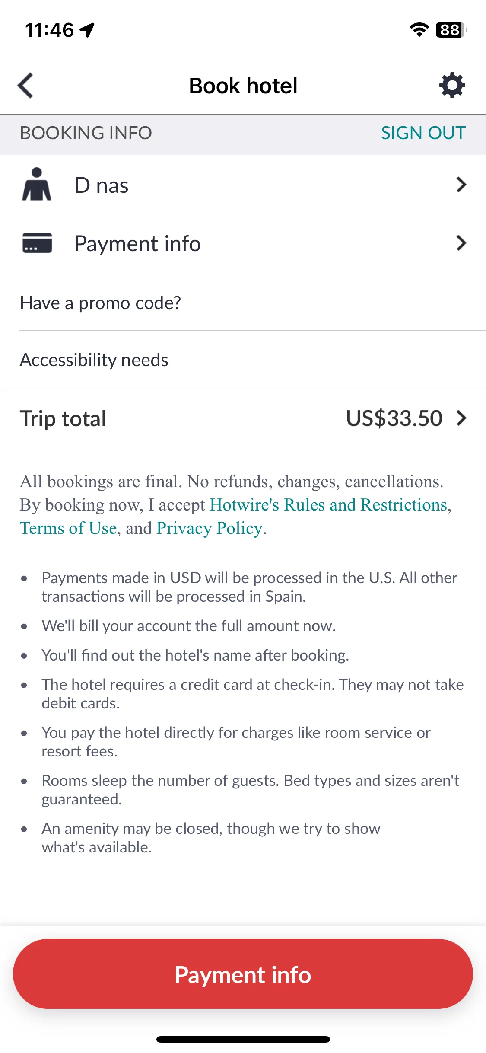Tap the Wi-Fi status icon

(x=419, y=30)
